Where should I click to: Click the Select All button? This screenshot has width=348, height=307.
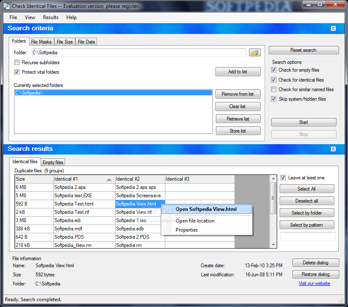click(307, 189)
